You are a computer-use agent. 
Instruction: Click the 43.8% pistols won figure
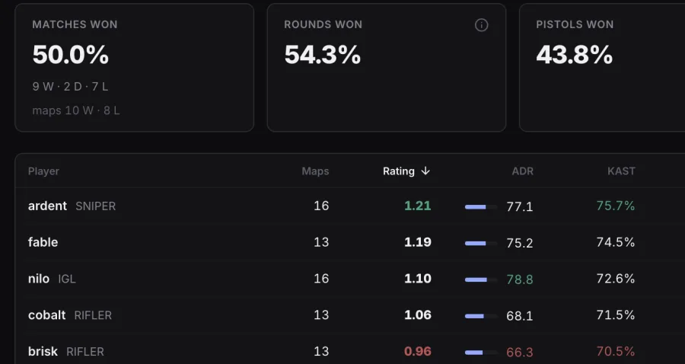coord(575,55)
